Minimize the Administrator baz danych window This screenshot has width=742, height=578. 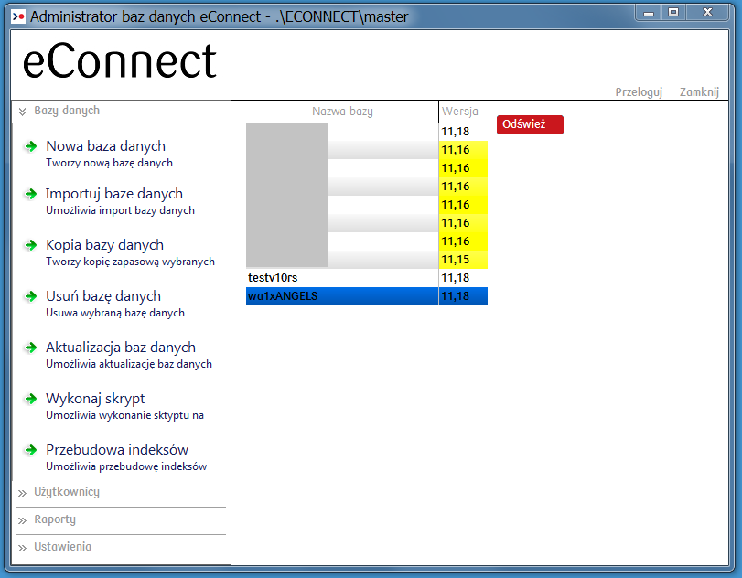(x=649, y=13)
